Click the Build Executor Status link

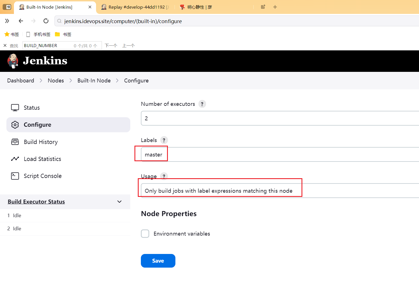coord(36,202)
